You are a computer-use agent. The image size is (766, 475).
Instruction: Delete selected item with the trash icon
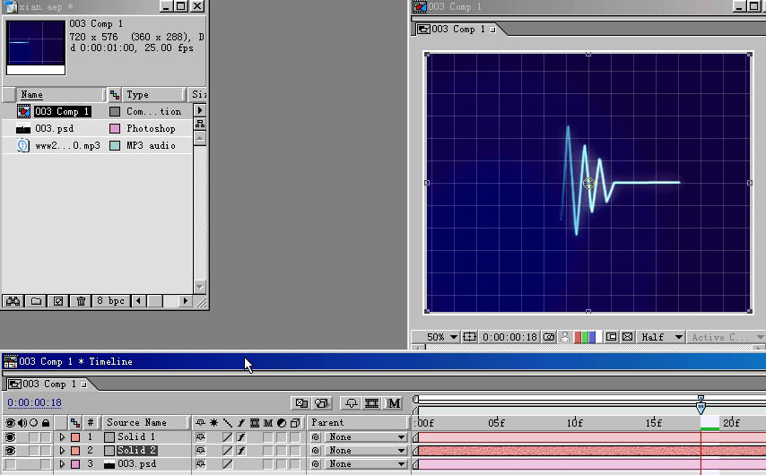[81, 301]
